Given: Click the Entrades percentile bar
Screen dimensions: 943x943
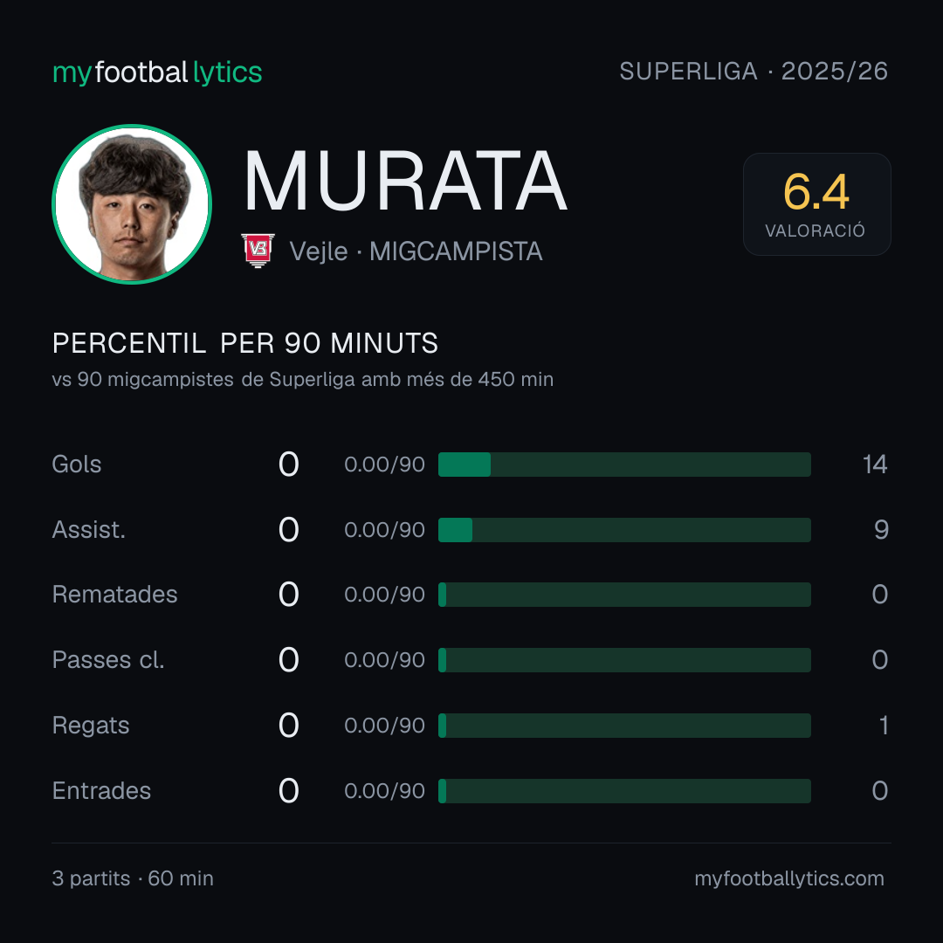Looking at the screenshot, I should (624, 791).
